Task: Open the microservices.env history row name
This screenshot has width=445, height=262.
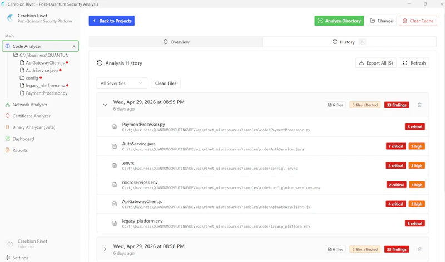Action: click(x=140, y=182)
